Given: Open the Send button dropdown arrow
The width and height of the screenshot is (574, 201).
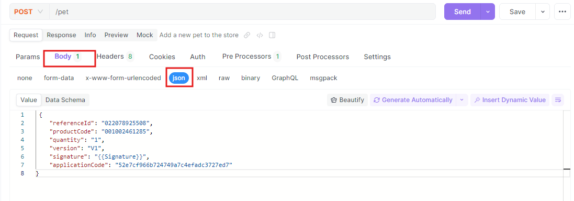Looking at the screenshot, I should click(488, 12).
